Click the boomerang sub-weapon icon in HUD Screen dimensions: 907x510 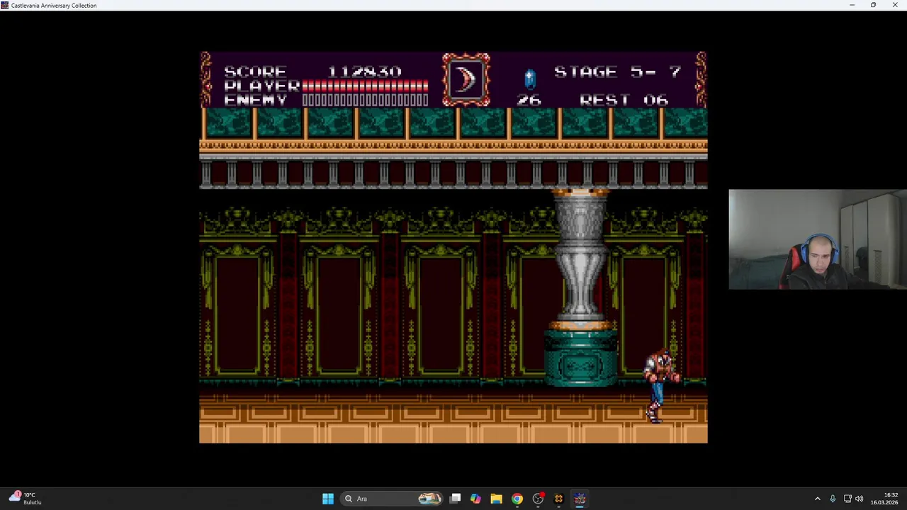466,79
